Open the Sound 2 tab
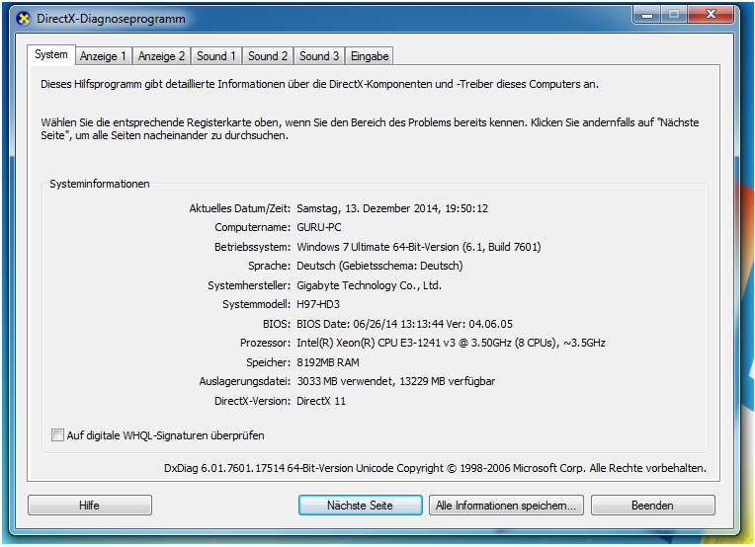This screenshot has width=755, height=547. [x=268, y=56]
